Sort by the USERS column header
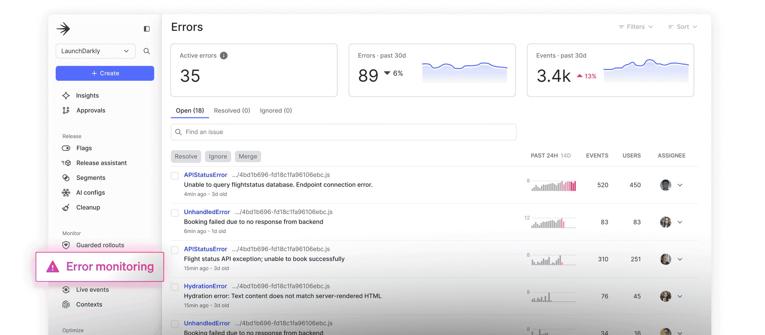 pyautogui.click(x=632, y=156)
